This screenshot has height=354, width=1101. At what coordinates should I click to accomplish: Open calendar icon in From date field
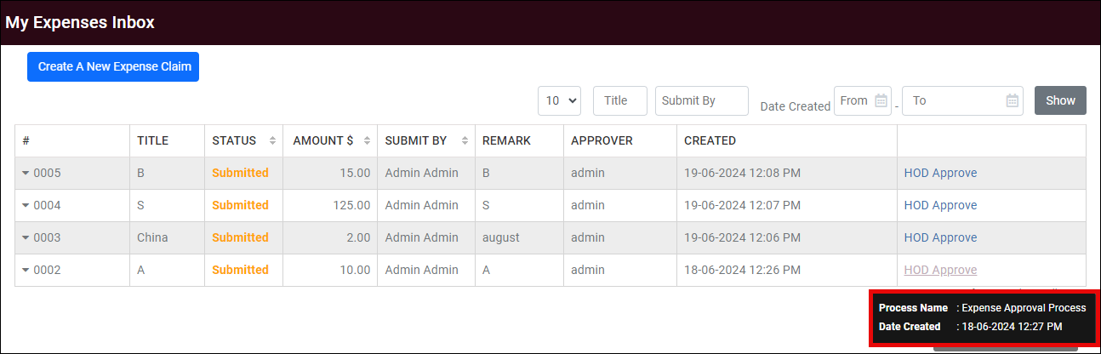pos(881,100)
